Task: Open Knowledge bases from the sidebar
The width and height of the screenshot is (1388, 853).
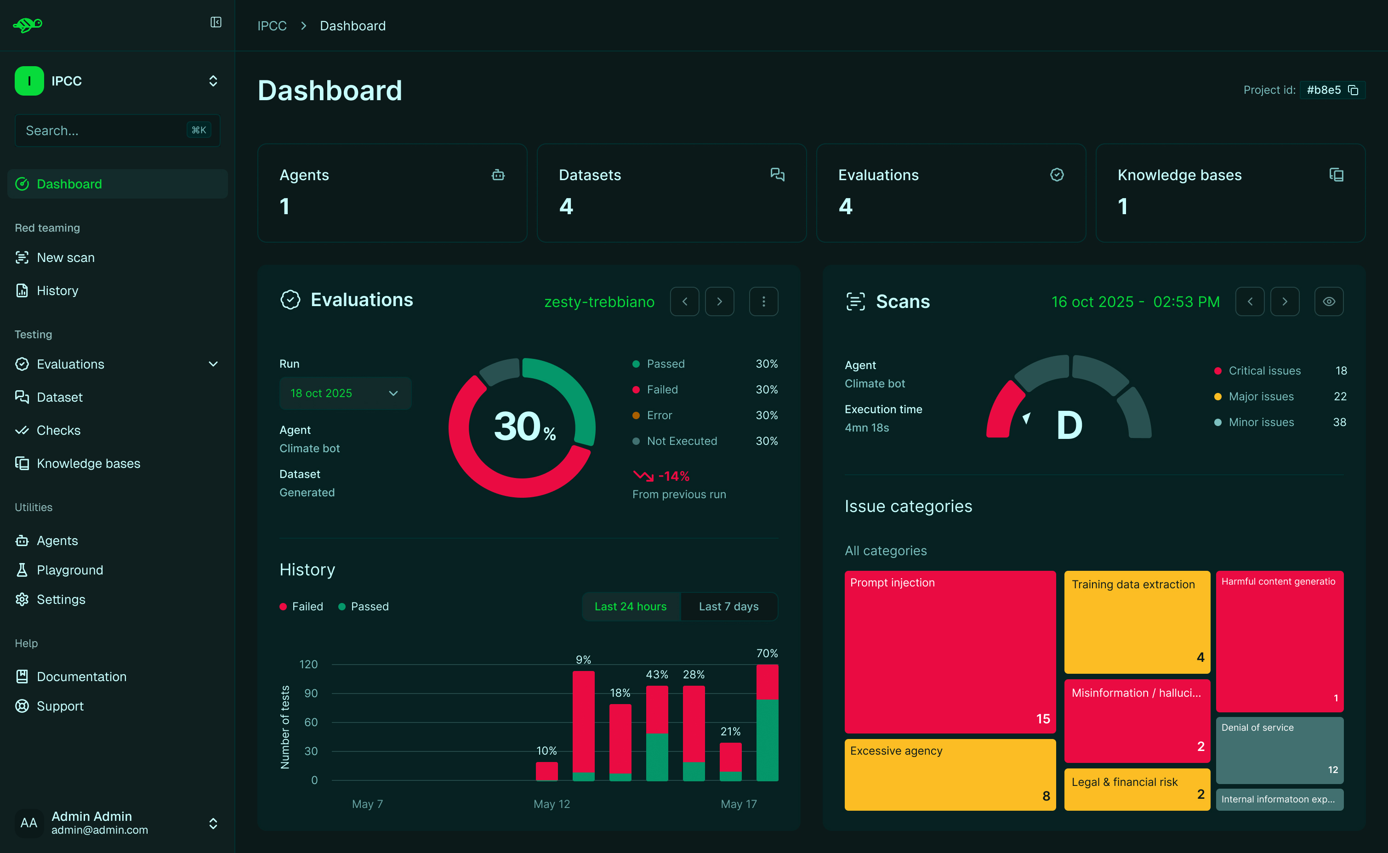Action: [x=89, y=463]
